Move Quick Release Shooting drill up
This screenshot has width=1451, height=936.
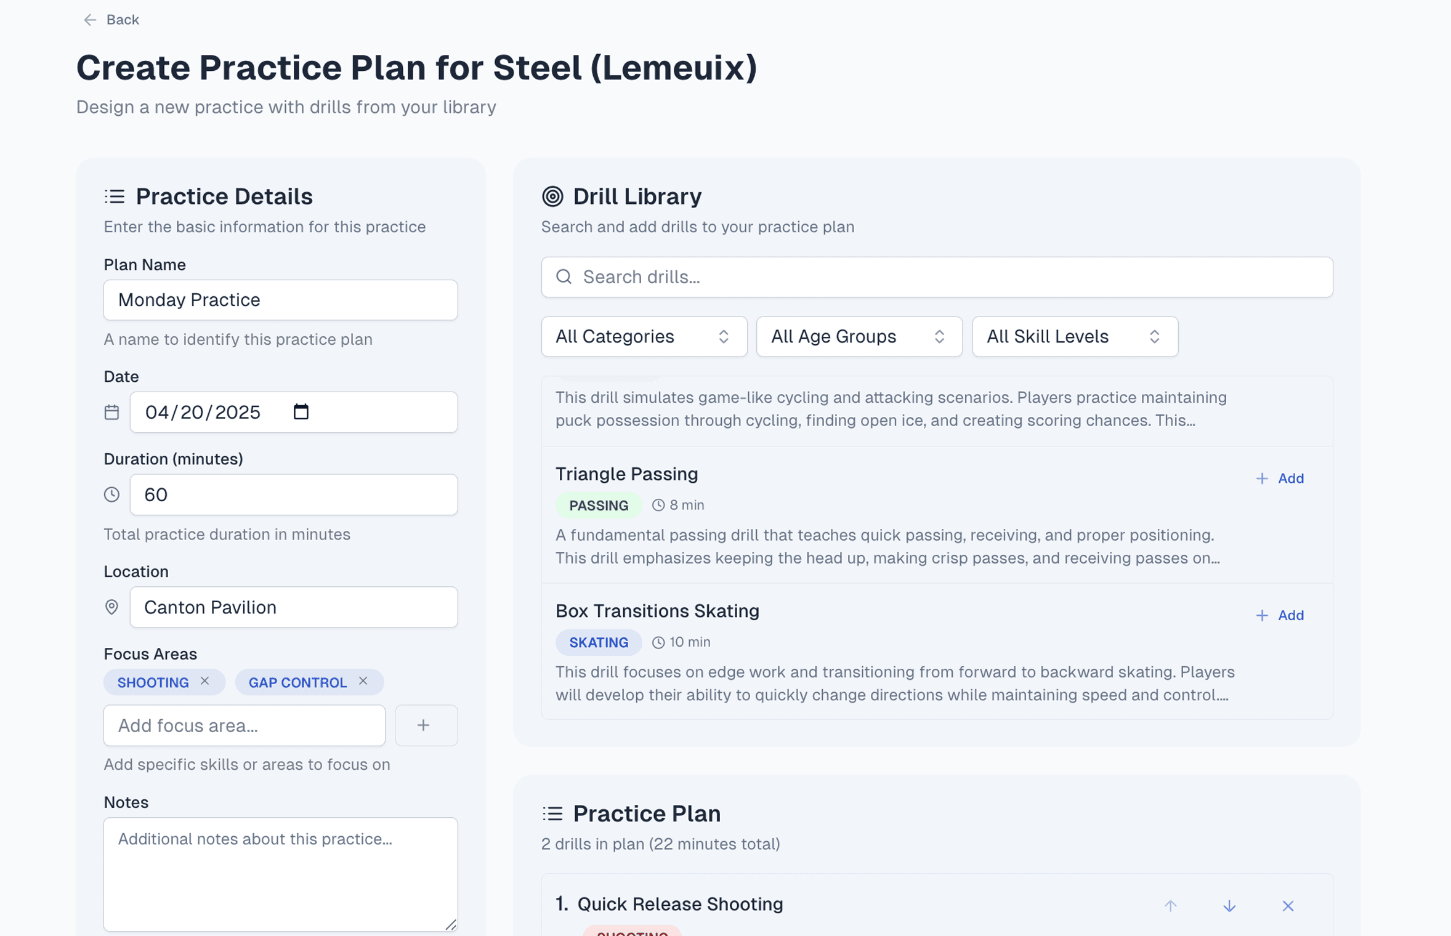point(1170,905)
